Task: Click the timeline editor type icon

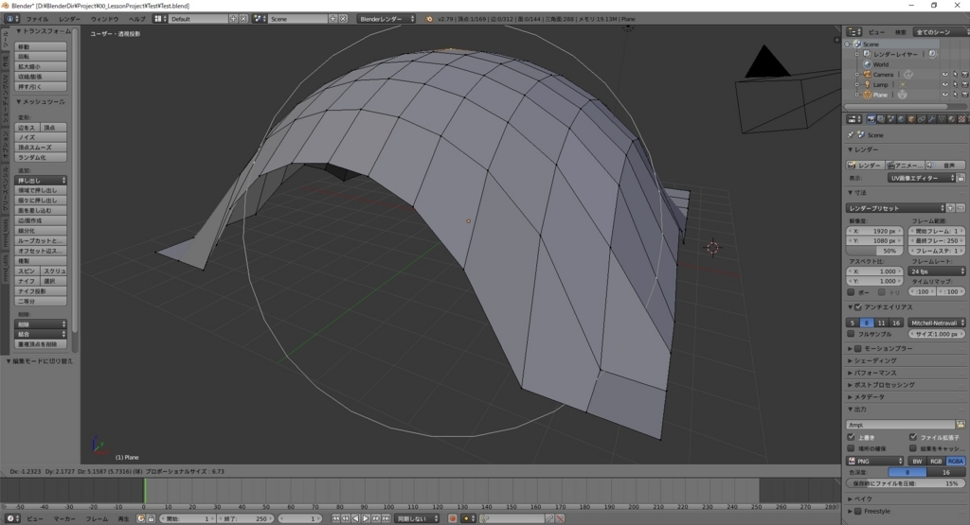Action: (11, 518)
